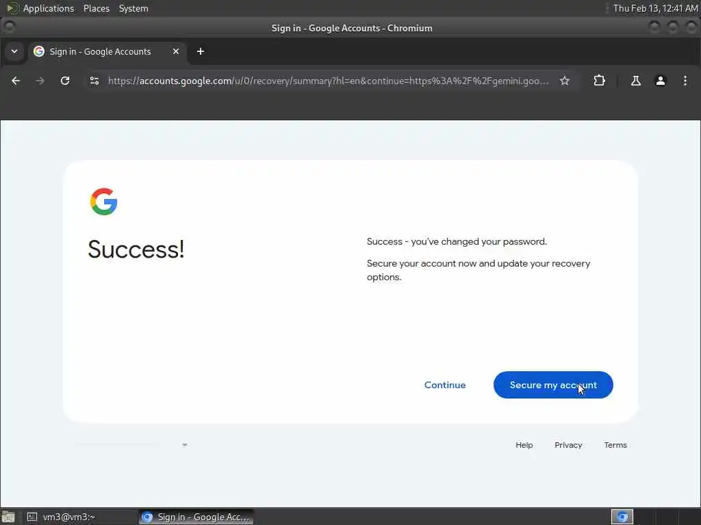Click the workspace switcher Chromium icon
The image size is (701, 525).
(622, 517)
